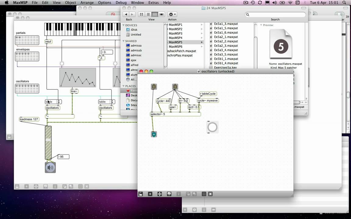Image resolution: width=351 pixels, height=219 pixels.
Task: Collapse DEVICES section in Finder sidebar
Action: coord(124,25)
